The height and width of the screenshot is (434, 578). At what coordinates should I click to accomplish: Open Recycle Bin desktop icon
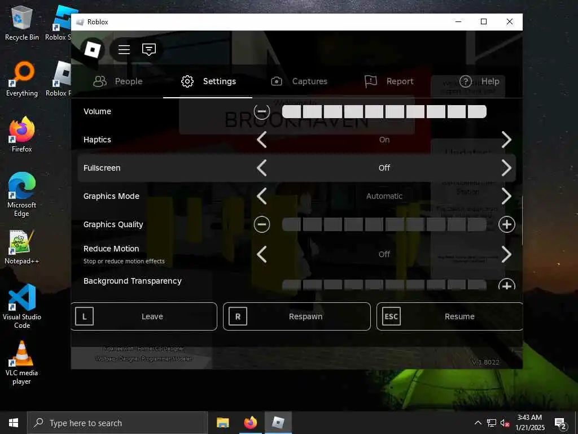tap(22, 23)
